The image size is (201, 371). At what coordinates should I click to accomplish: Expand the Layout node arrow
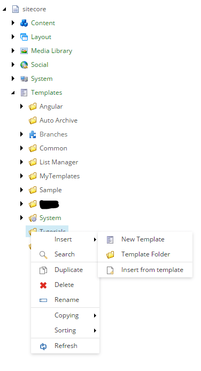[13, 37]
